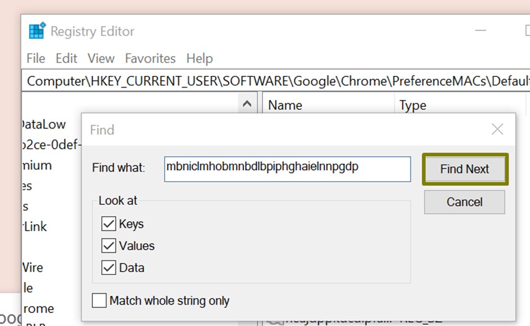Uncheck the Keys checkbox

click(109, 224)
